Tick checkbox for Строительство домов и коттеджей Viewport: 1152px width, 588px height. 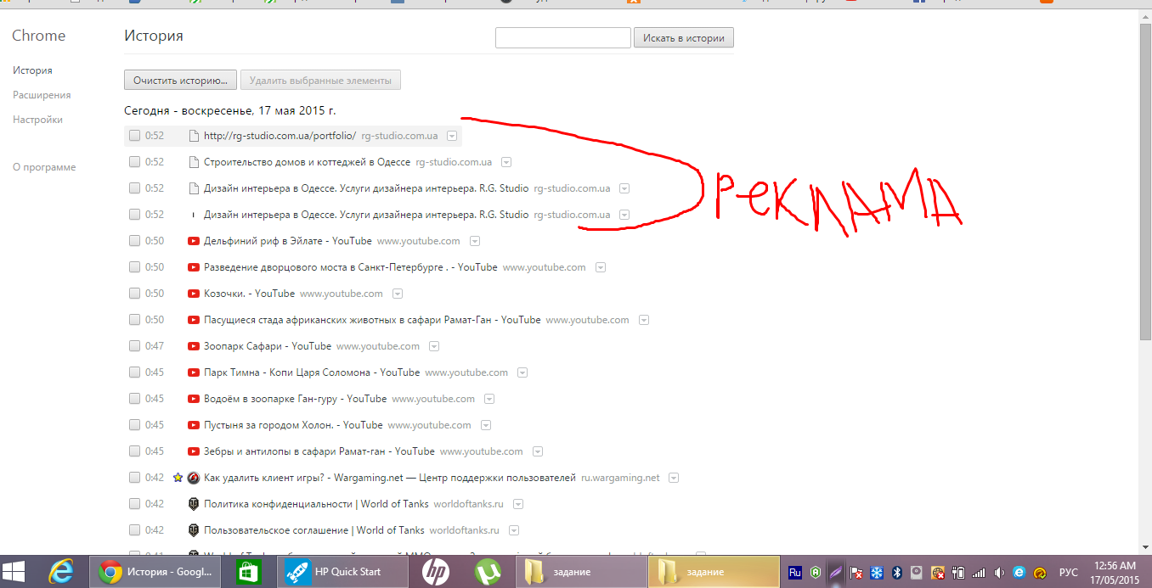point(134,162)
